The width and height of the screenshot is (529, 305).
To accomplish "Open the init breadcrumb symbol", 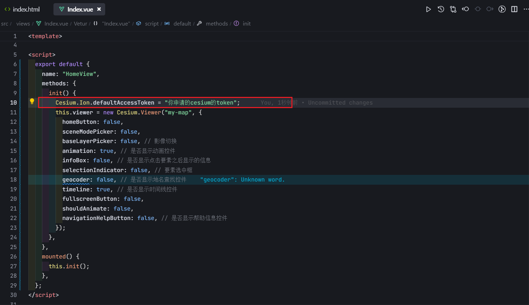I will [x=242, y=24].
